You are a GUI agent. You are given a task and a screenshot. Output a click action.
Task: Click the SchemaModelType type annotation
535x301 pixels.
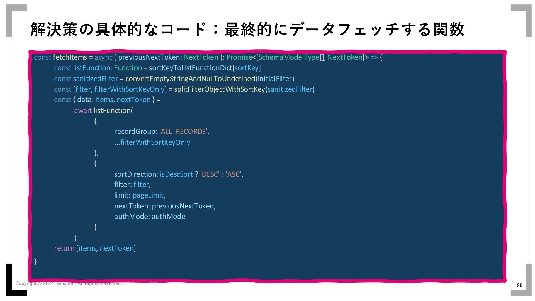[x=289, y=57]
